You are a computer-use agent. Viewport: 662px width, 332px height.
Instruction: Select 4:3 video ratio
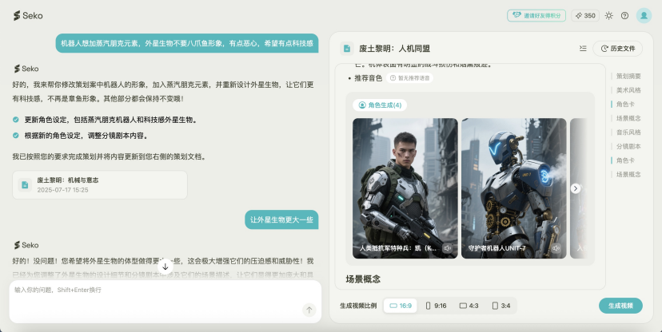coord(469,306)
